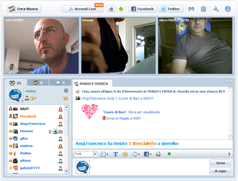
Task: Select Maryland in user list
Action: (36, 116)
